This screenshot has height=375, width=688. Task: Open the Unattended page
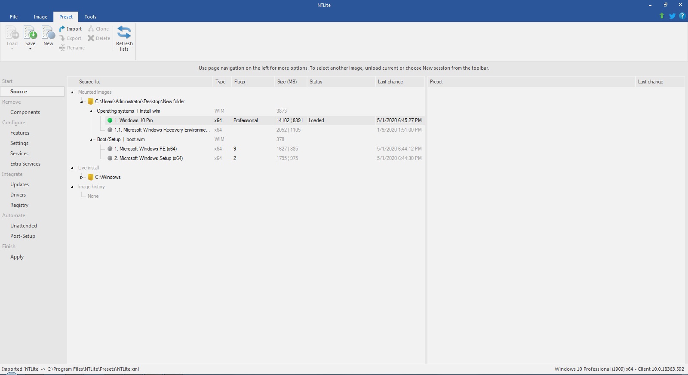click(x=24, y=226)
